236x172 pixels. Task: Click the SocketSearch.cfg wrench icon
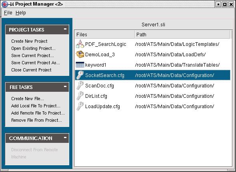pos(80,75)
